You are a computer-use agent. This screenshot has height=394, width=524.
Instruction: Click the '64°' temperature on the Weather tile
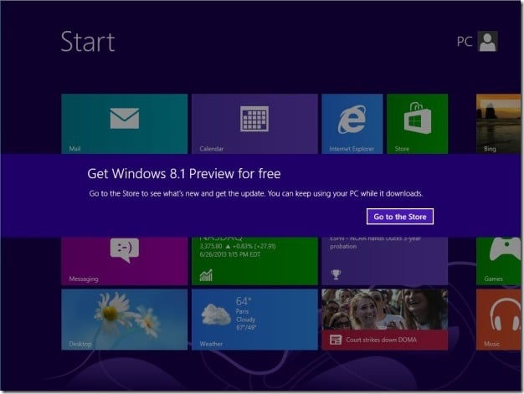(x=244, y=301)
